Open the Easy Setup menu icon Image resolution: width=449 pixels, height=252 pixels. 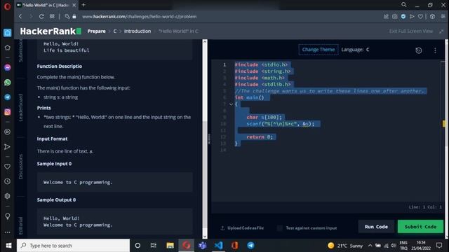tap(443, 17)
